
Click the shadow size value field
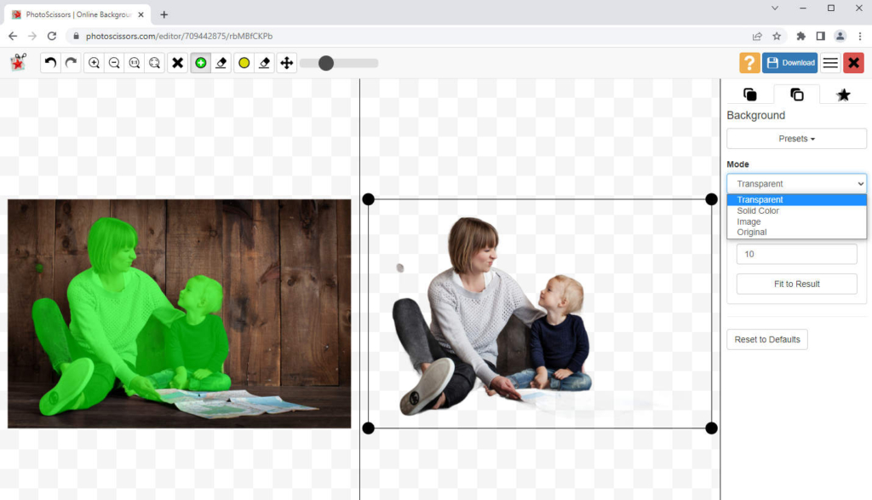tap(795, 254)
